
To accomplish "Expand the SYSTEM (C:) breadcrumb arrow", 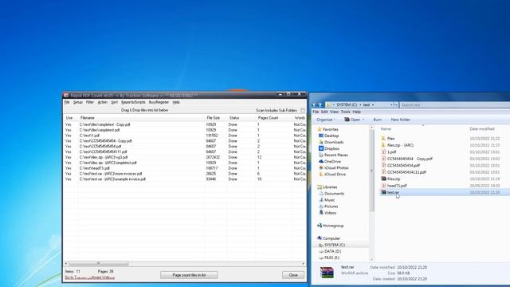I will coord(360,104).
